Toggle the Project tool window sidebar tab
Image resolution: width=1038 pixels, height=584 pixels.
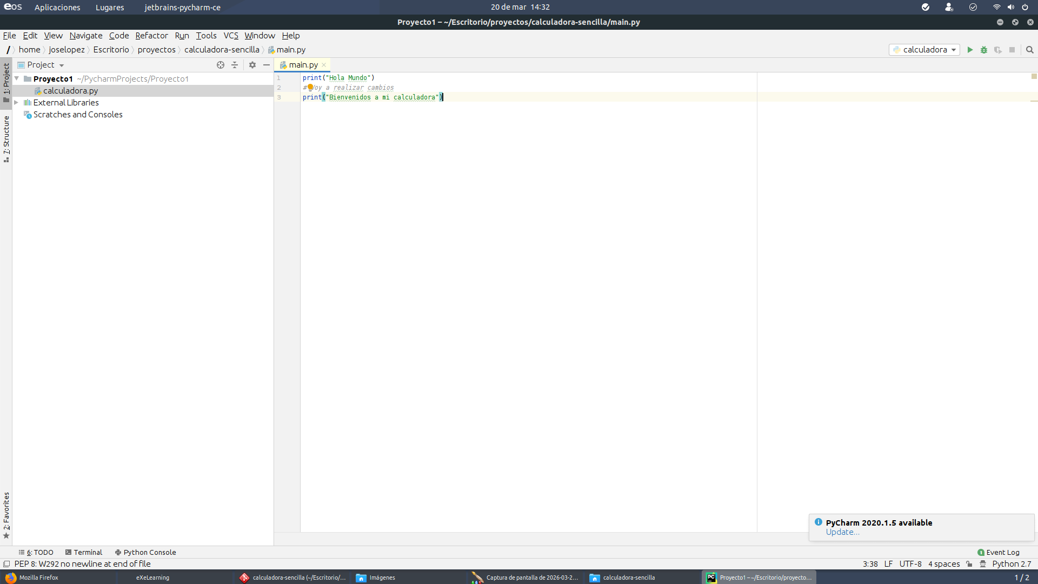[x=6, y=82]
